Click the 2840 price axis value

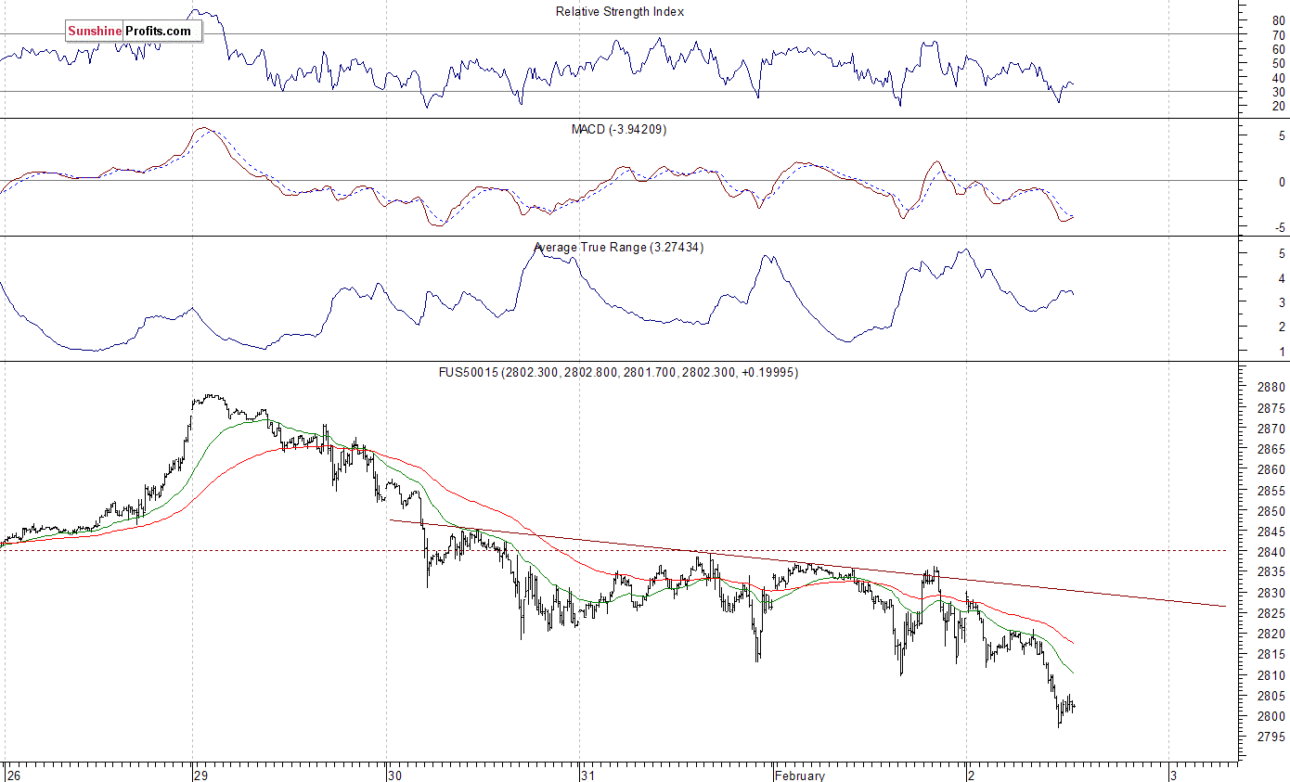tap(1271, 552)
